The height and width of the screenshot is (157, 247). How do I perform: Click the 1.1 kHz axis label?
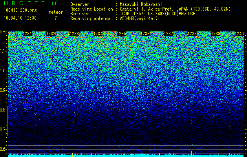(x=4, y=51)
